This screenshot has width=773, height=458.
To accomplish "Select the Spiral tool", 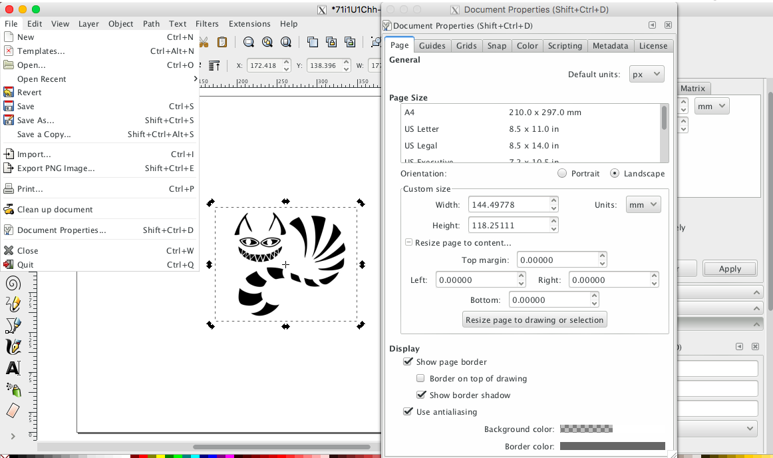I will (x=13, y=284).
